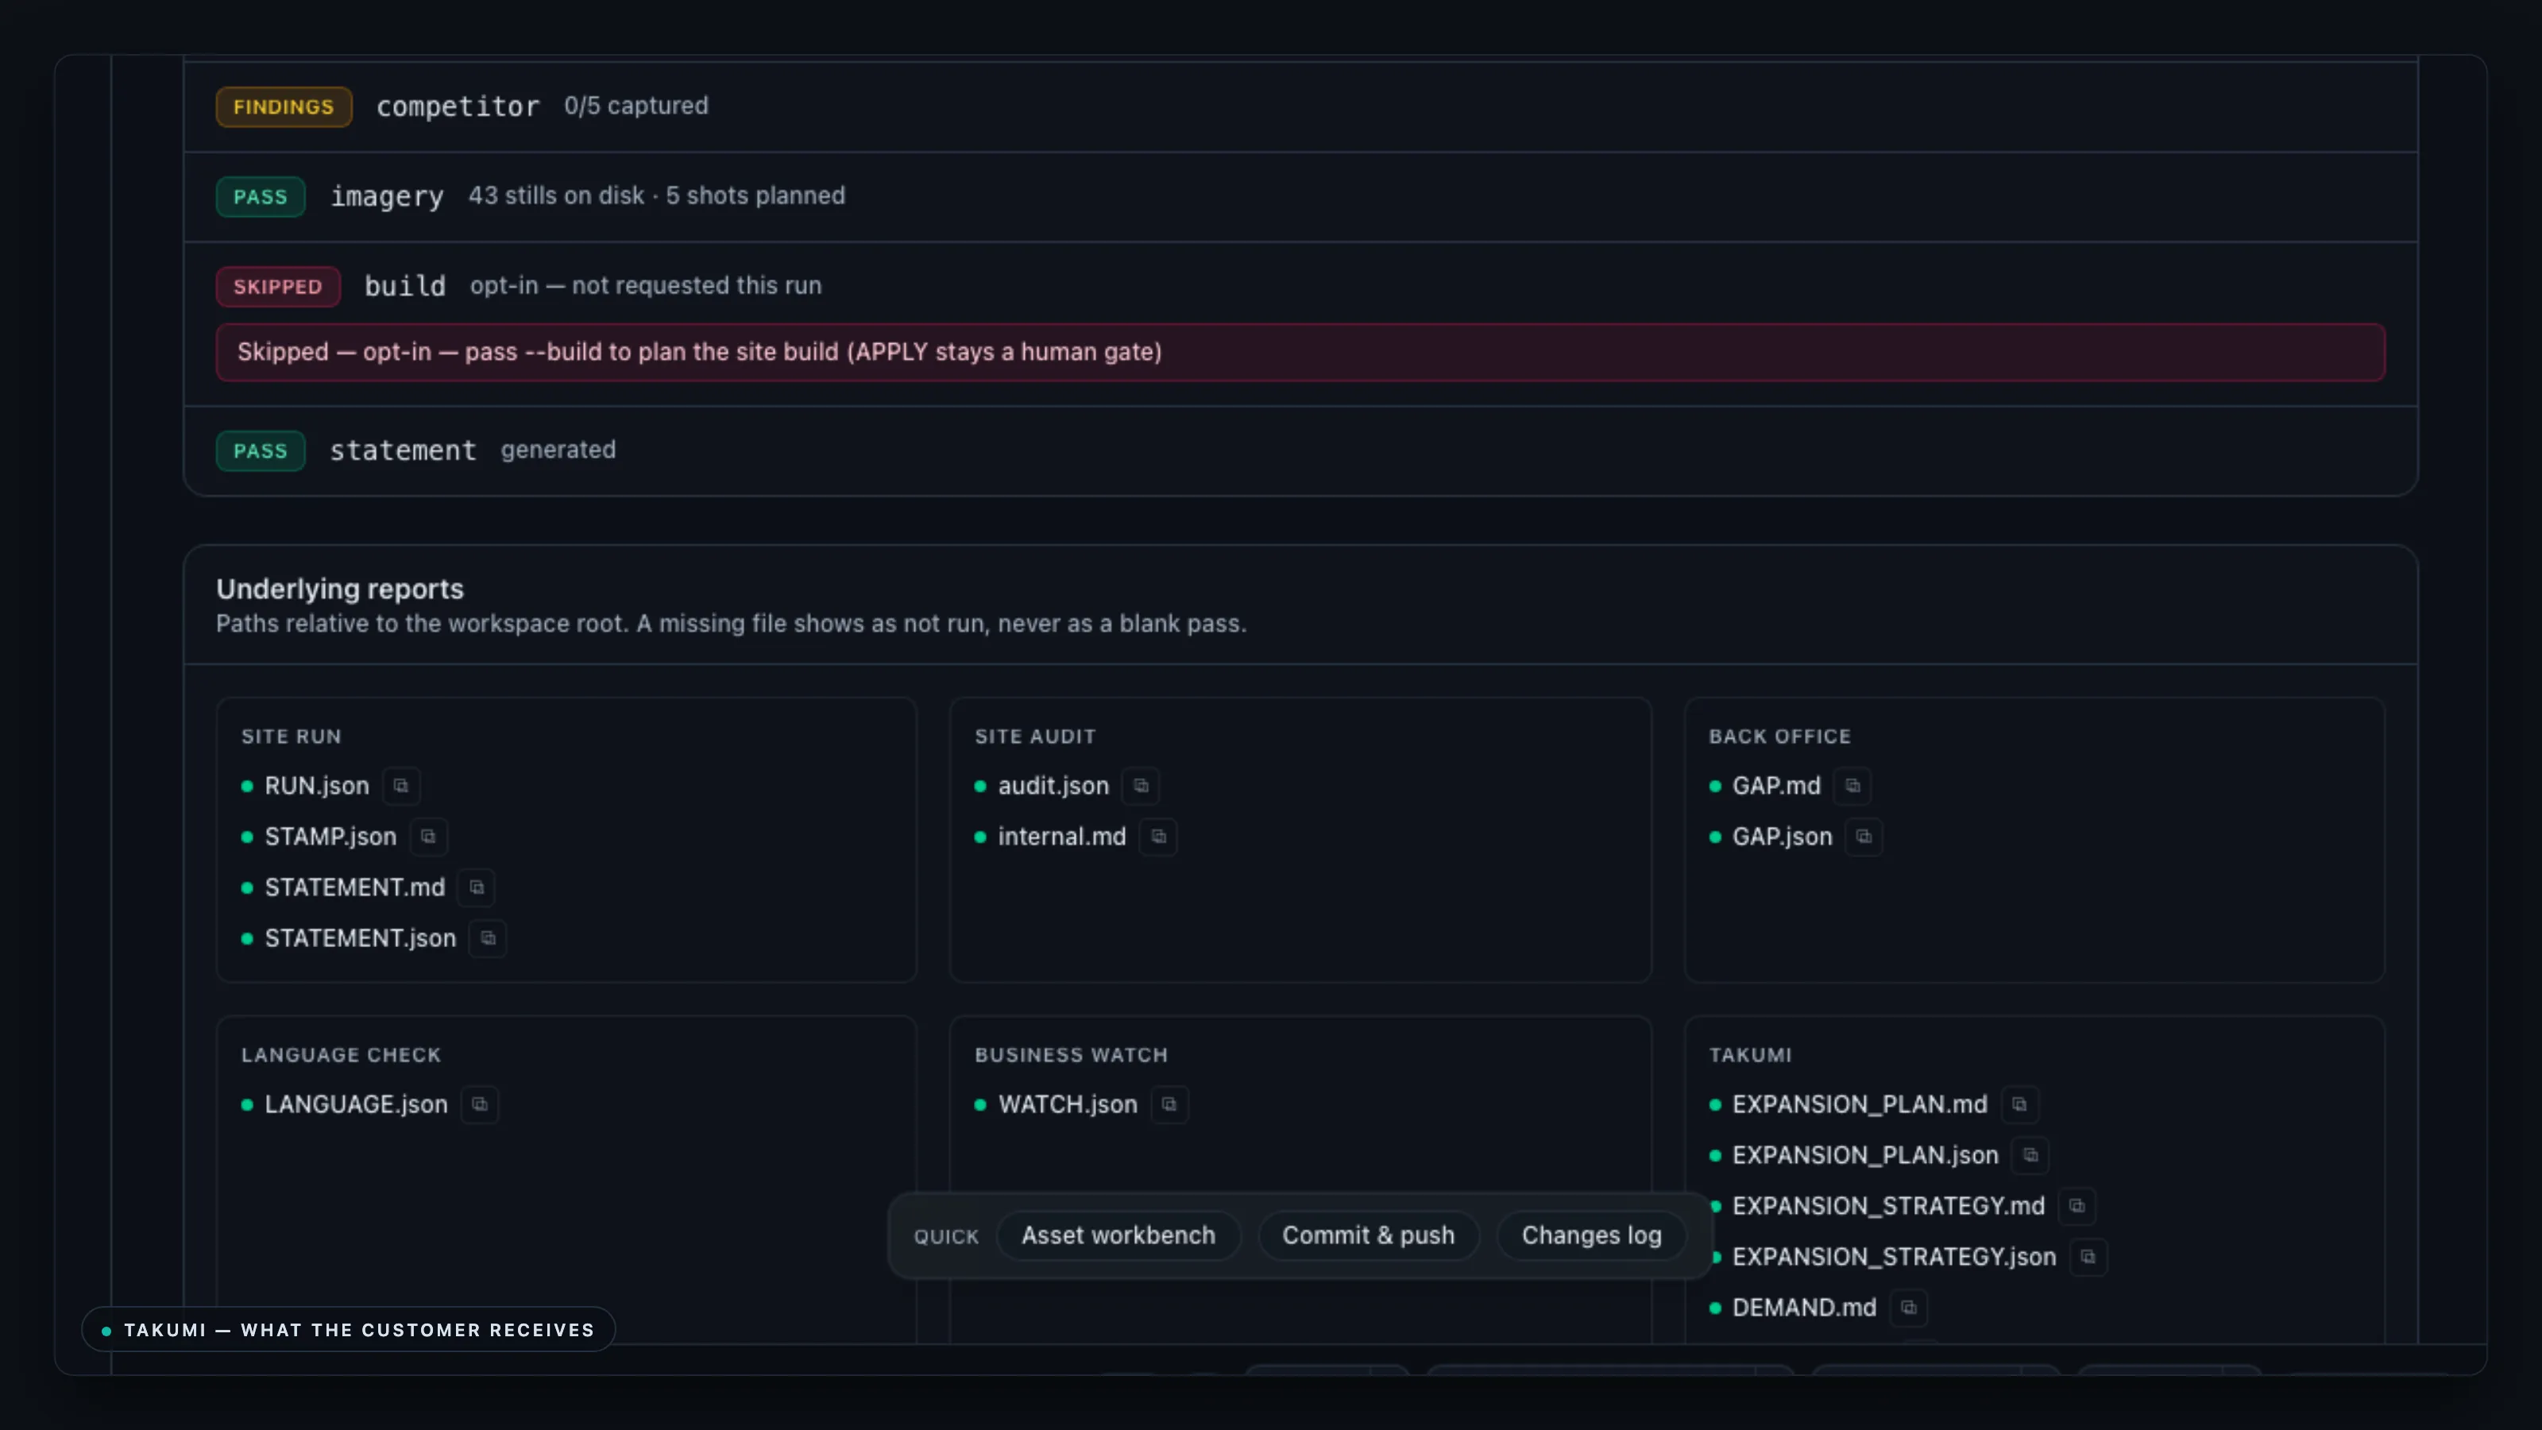
Task: Open audit.json report
Action: tap(1054, 786)
